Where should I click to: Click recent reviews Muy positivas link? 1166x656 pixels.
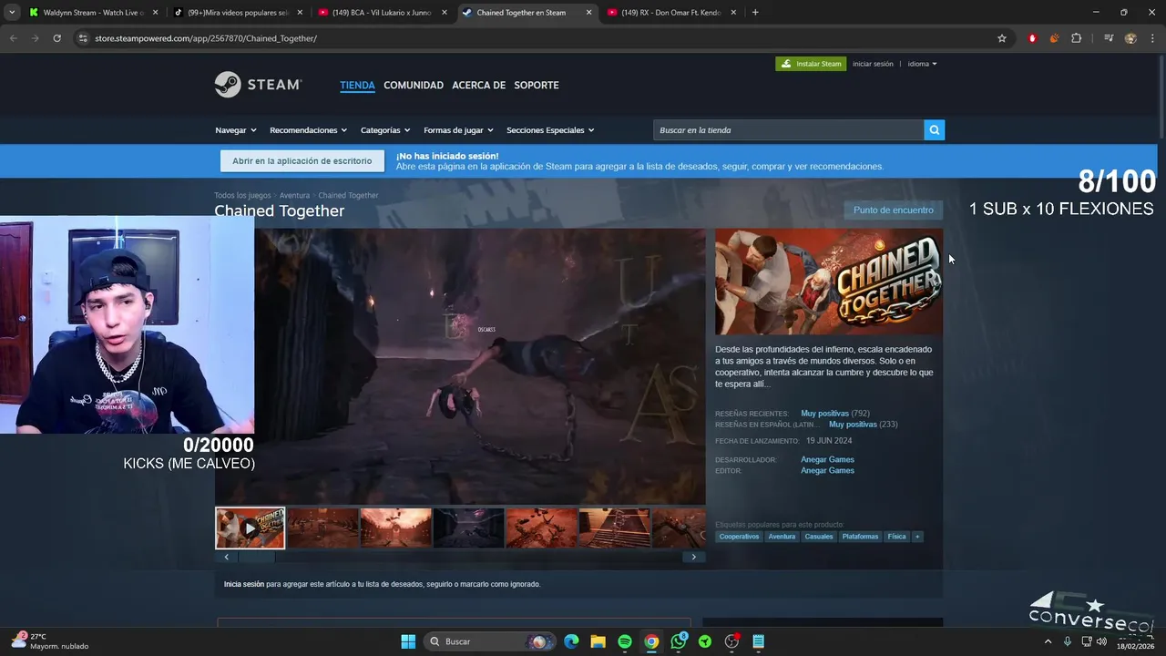(x=824, y=414)
